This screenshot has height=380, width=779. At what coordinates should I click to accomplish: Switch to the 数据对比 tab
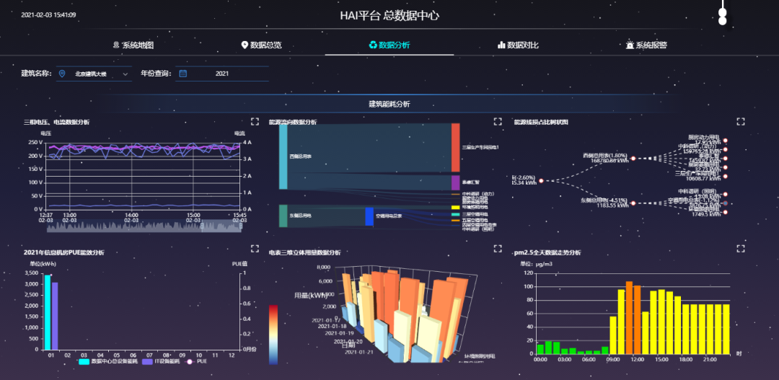(518, 45)
